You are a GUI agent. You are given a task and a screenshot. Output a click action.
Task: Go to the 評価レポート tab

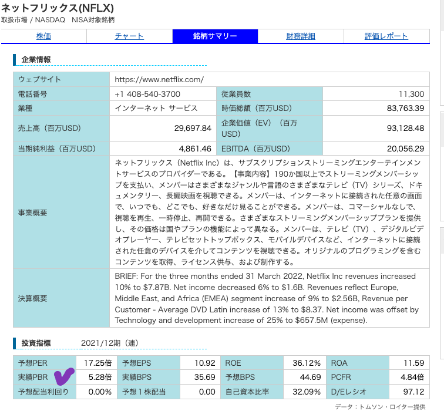pos(386,36)
